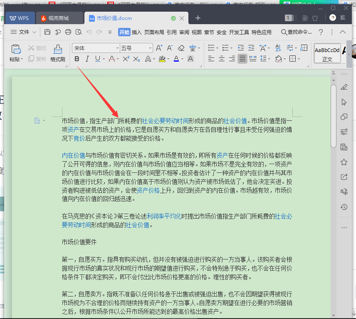This screenshot has height=319, width=356.
Task: Select the 稻壳商城 tab
Action: coord(59,18)
